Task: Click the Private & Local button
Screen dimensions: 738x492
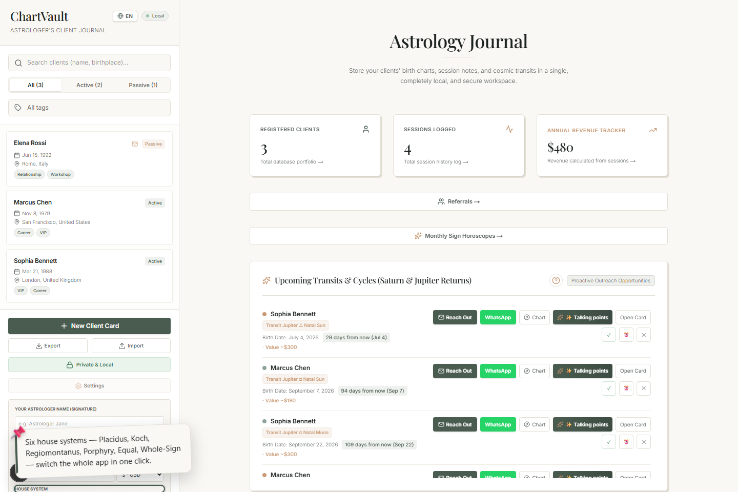Action: tap(89, 365)
